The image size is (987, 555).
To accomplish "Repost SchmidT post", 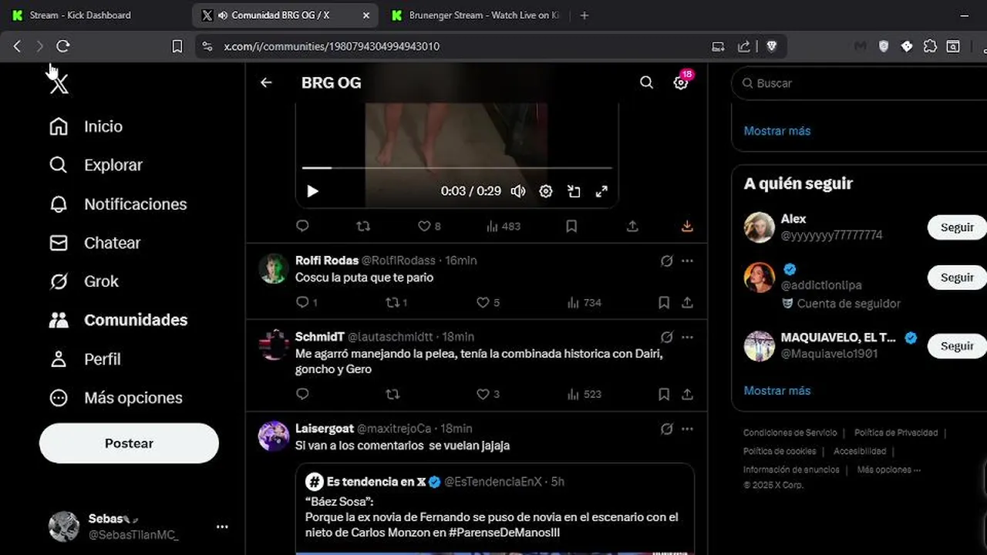I will click(392, 394).
